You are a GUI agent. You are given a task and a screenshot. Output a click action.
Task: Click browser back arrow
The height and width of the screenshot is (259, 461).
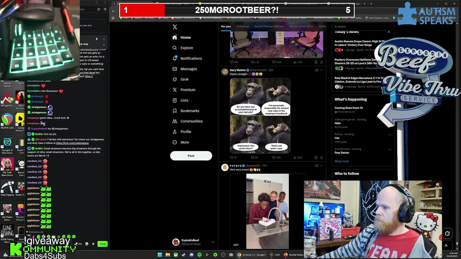click(113, 11)
